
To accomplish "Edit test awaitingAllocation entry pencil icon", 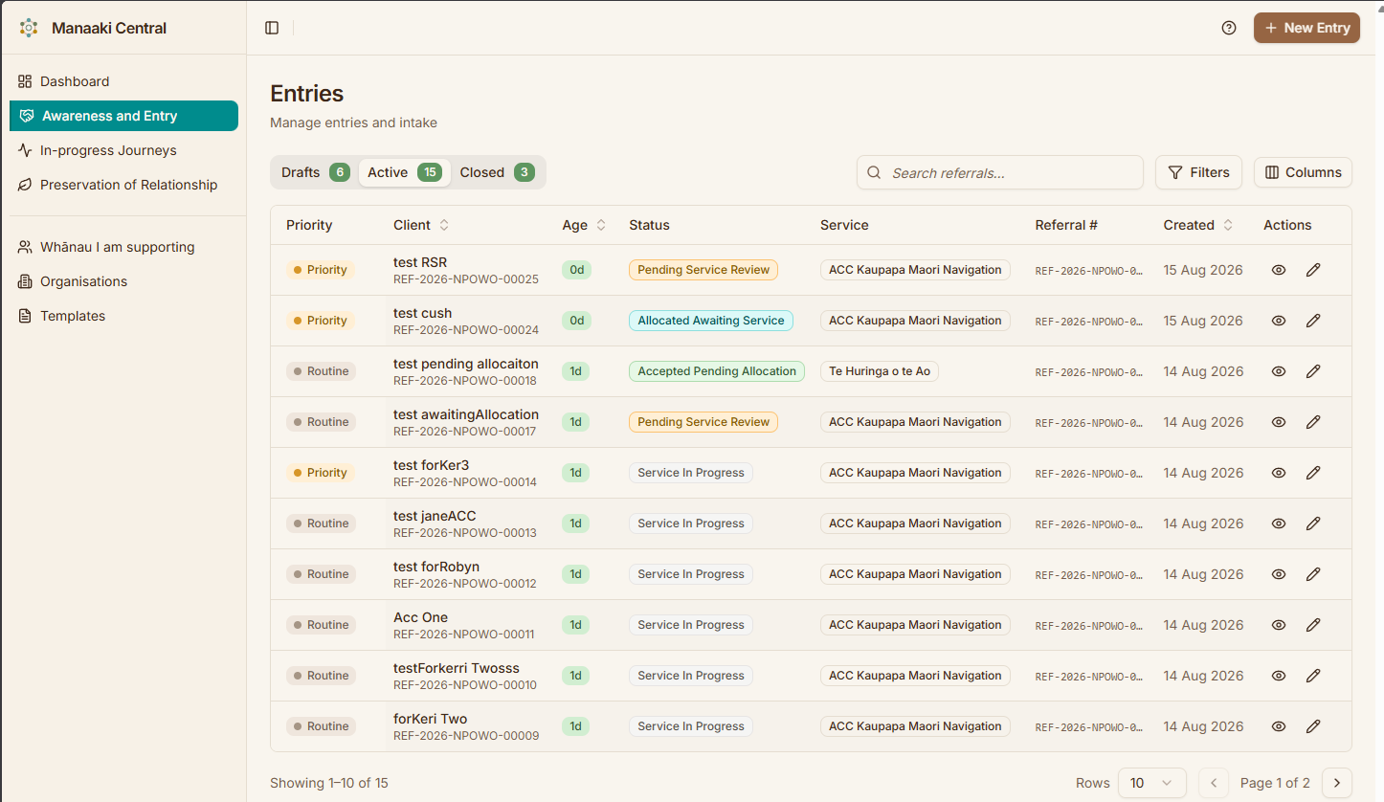I will tap(1313, 422).
